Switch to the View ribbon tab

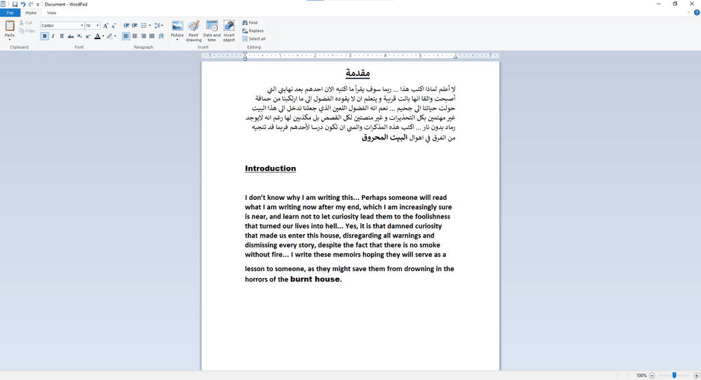click(x=51, y=13)
